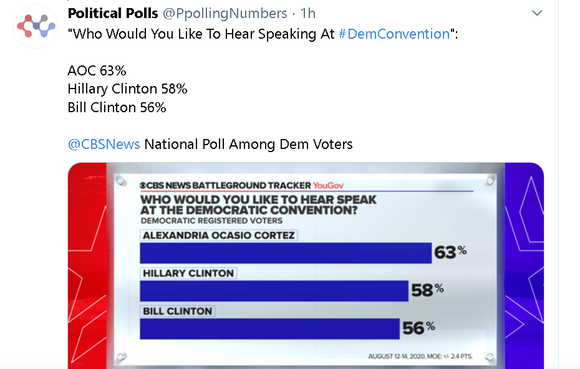
Task: Open the Political Polls profile avatar
Action: 35,27
